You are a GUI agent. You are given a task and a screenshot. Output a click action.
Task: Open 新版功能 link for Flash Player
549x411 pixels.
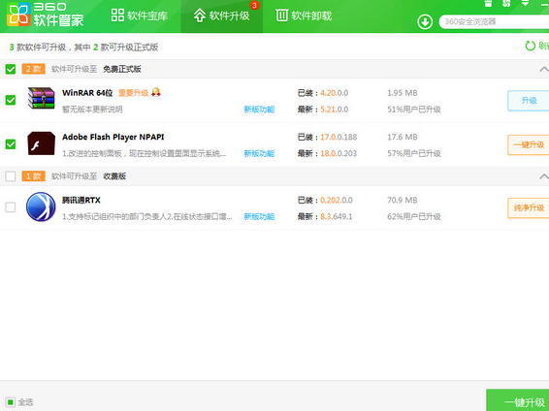[x=259, y=153]
